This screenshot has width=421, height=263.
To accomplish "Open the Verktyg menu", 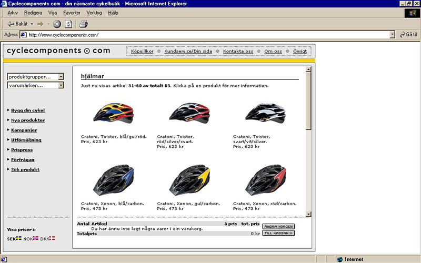I will tap(94, 13).
